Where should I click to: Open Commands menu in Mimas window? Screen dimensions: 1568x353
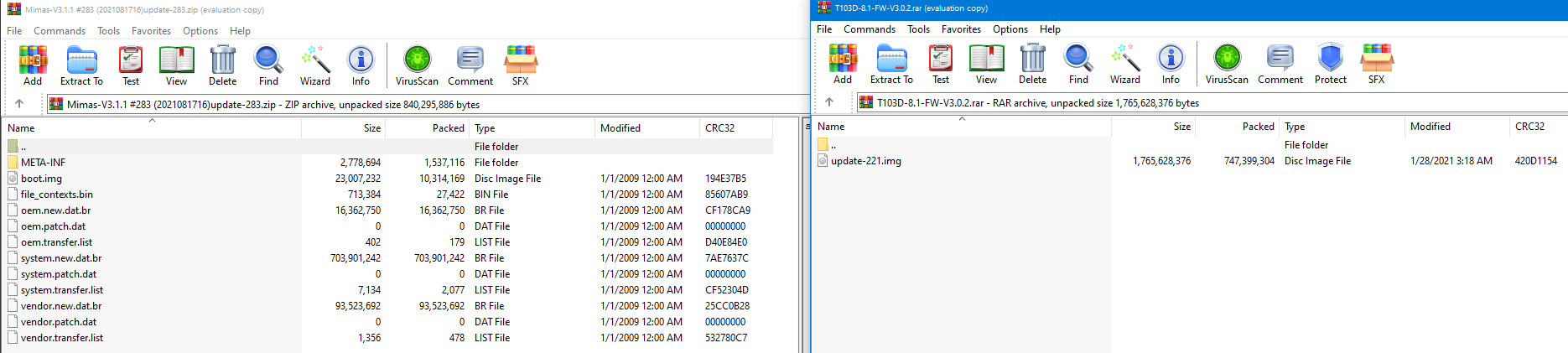60,31
